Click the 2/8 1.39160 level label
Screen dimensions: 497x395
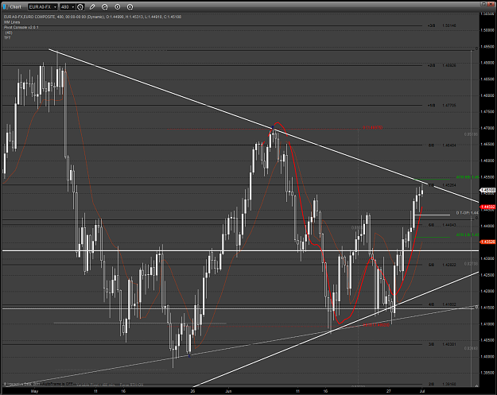point(442,384)
